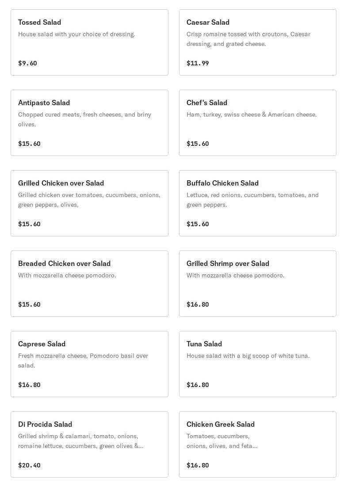Viewport: 347px width, 482px height.
Task: Choose the Chef's Salad card
Action: 257,123
